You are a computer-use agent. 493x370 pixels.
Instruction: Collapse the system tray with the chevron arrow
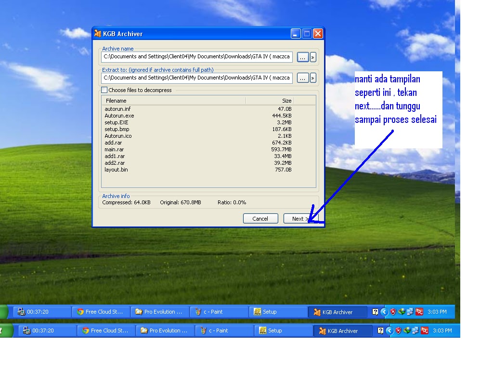pos(384,312)
